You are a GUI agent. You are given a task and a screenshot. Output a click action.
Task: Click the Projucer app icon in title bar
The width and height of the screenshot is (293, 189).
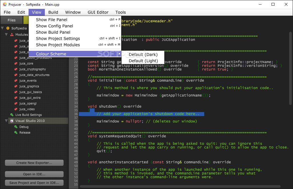[x=5, y=4]
